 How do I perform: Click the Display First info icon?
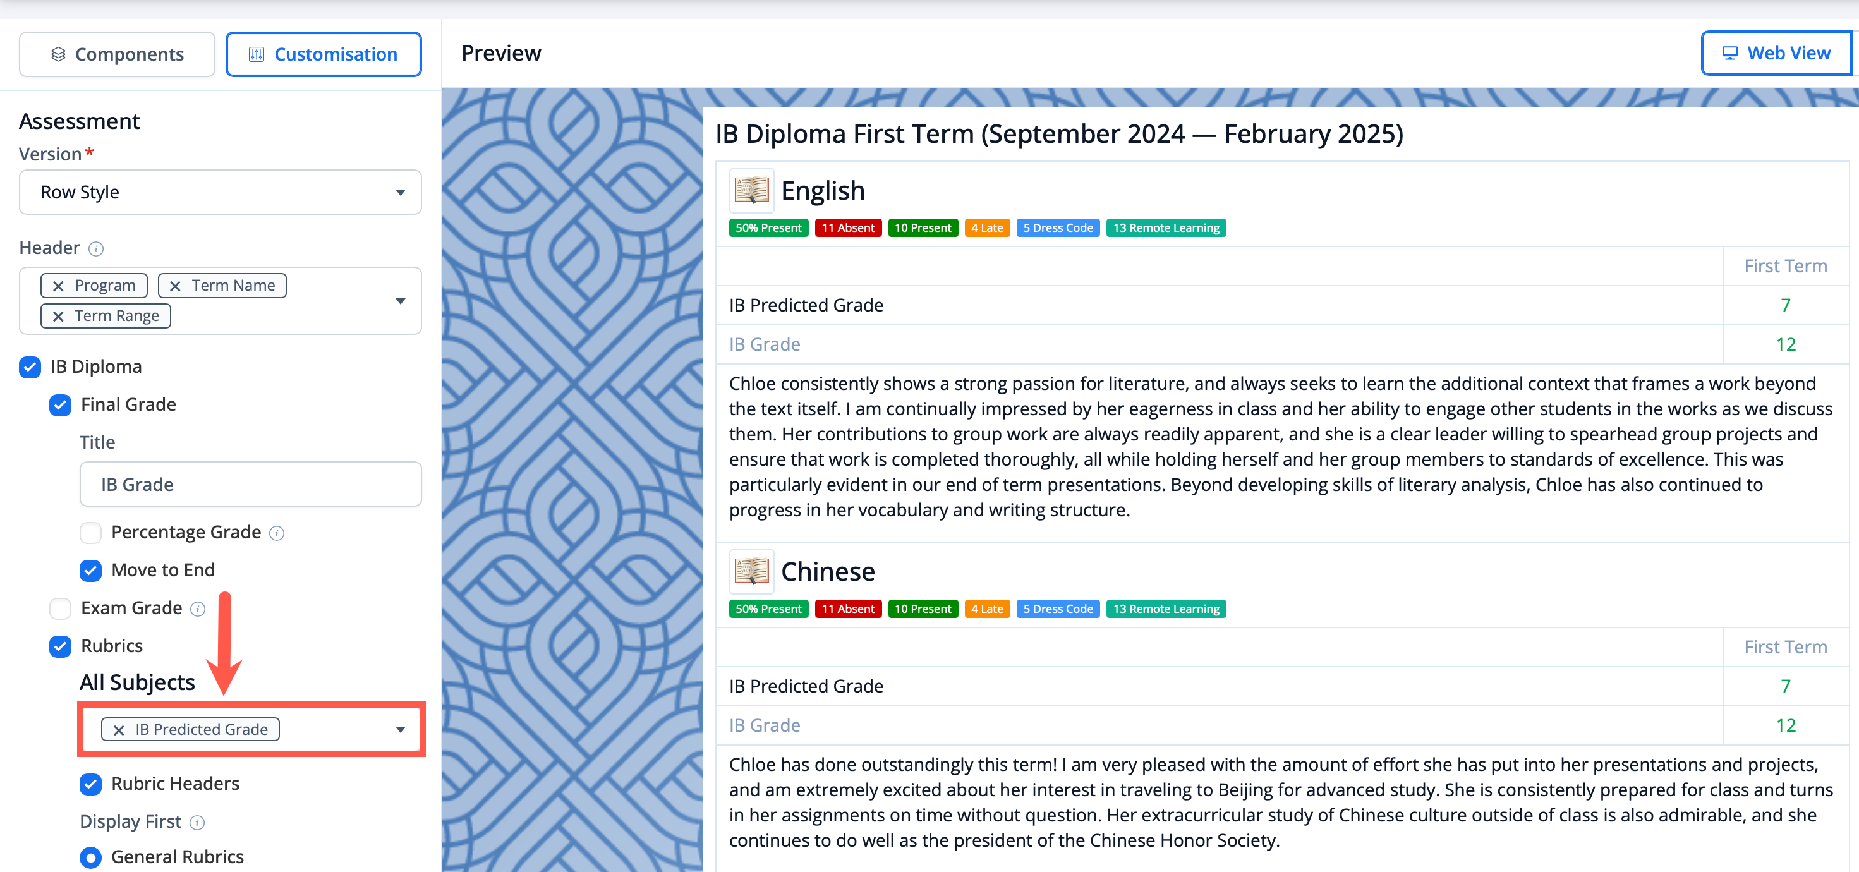[x=197, y=823]
